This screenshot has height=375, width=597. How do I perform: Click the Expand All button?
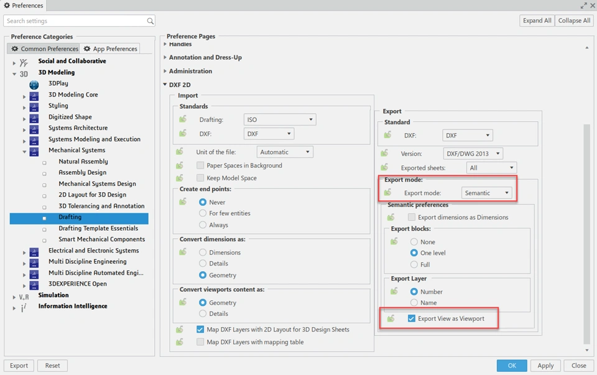(537, 21)
